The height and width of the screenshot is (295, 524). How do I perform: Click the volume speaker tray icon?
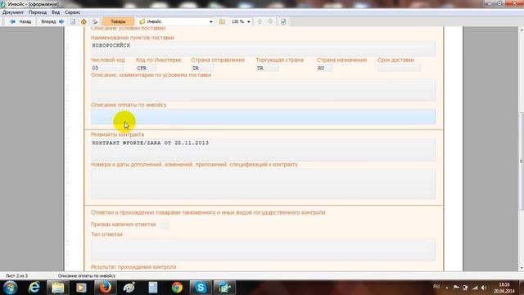tap(484, 288)
